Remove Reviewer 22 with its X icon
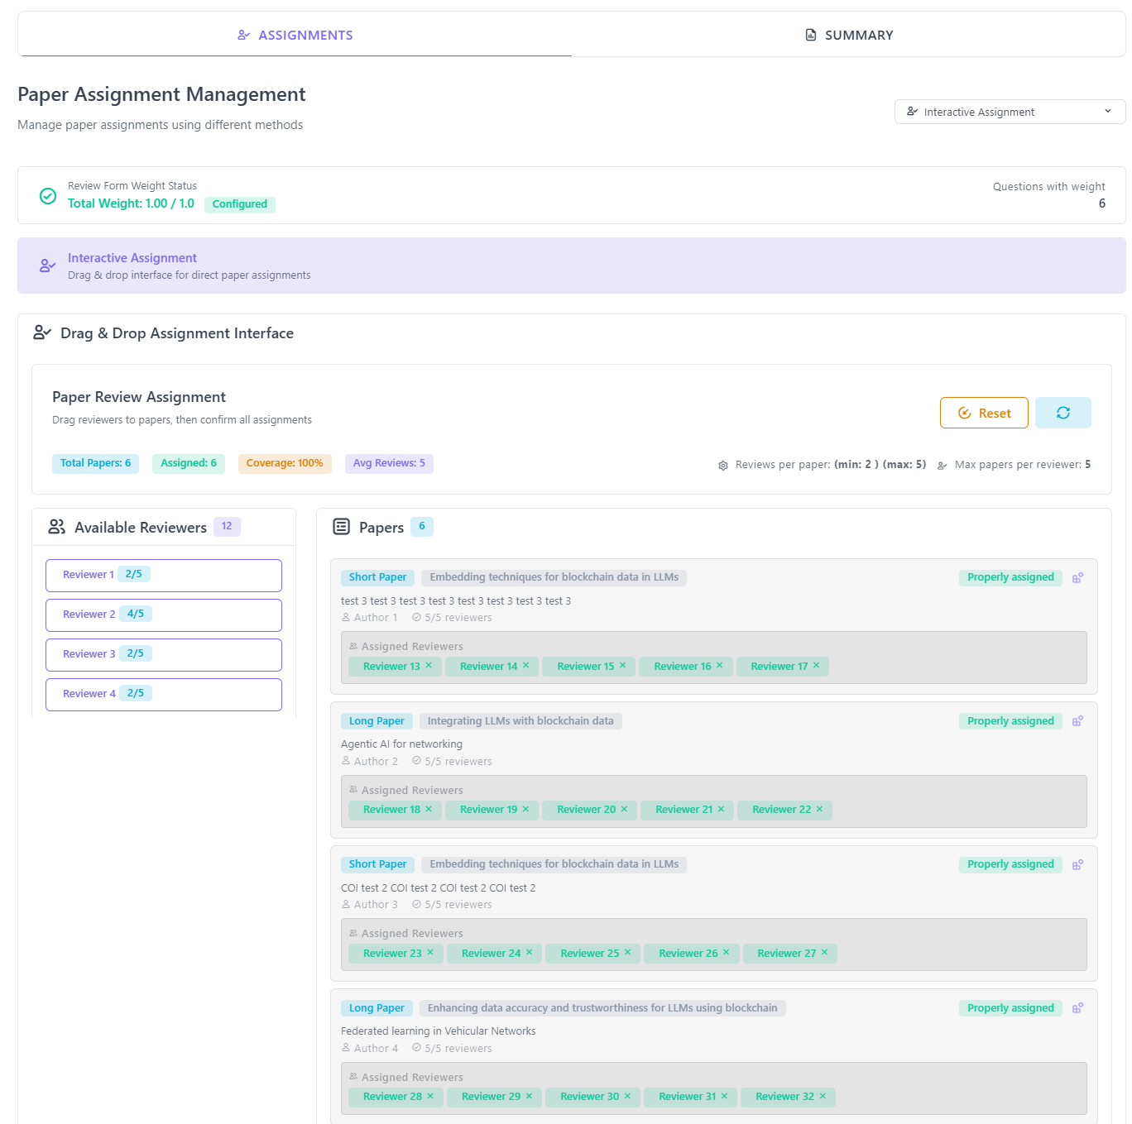The image size is (1132, 1124). pyautogui.click(x=819, y=810)
